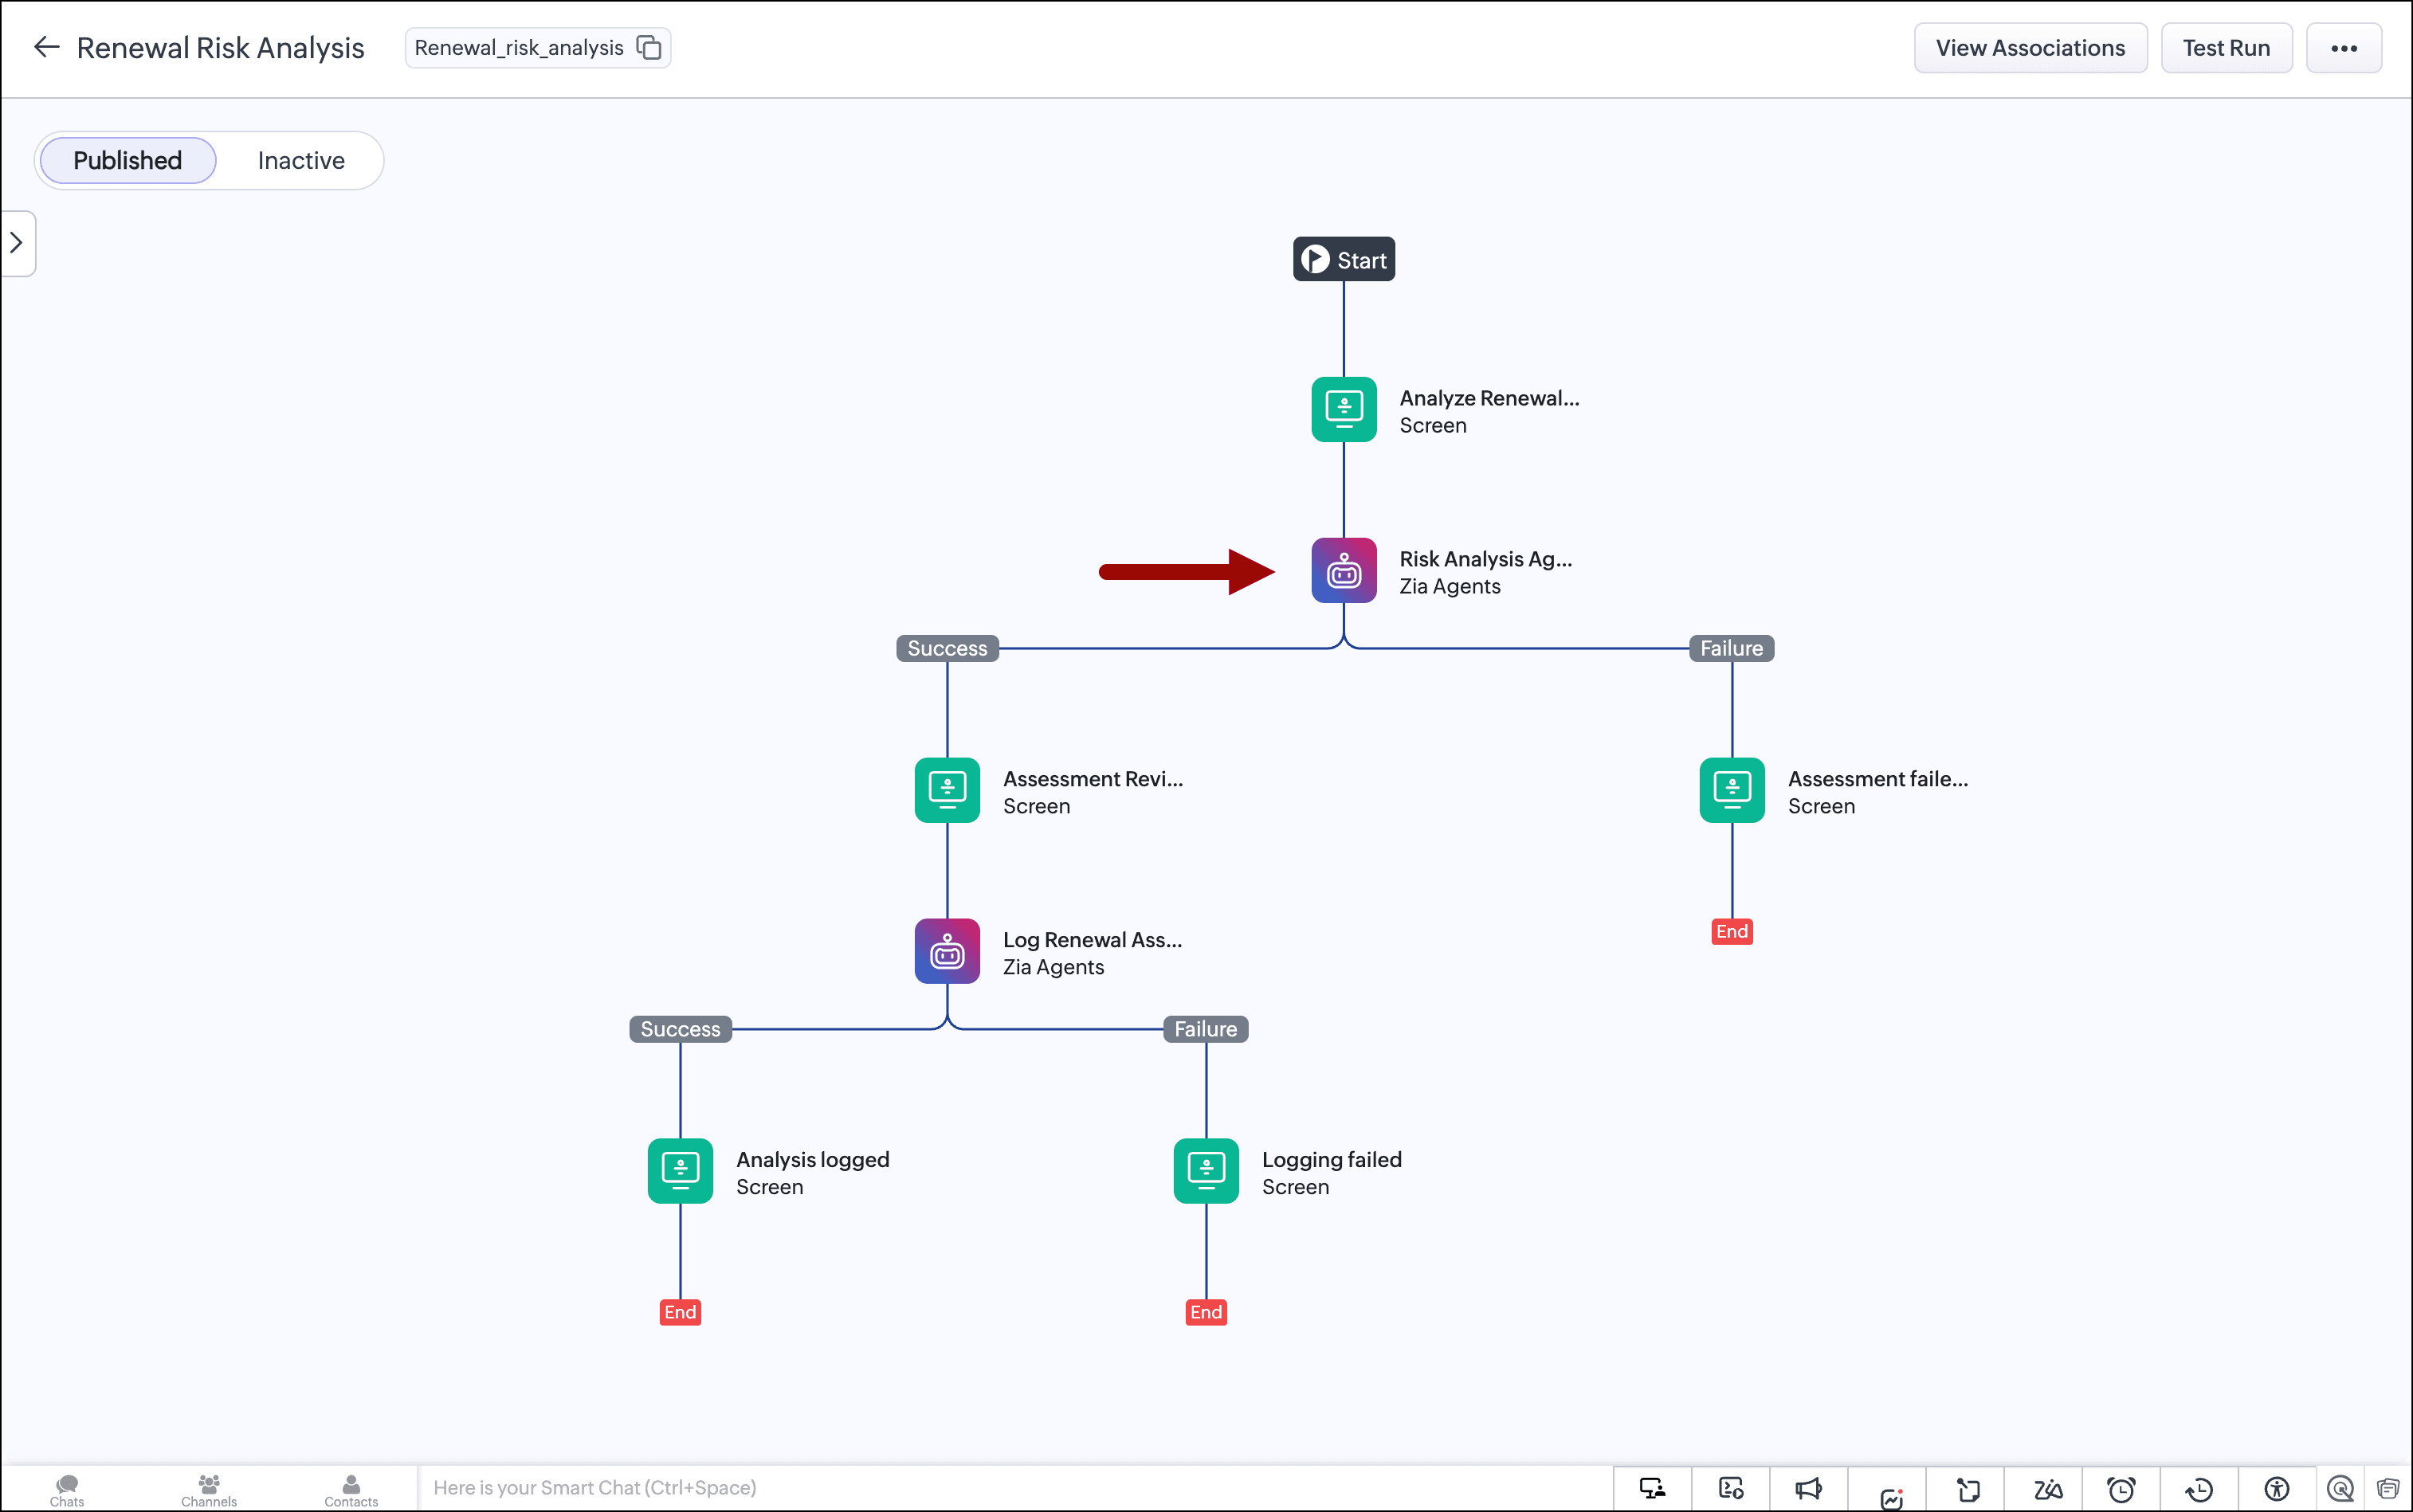Open the Assessment Review screen node
Screen dimensions: 2413x1512
(x=947, y=790)
